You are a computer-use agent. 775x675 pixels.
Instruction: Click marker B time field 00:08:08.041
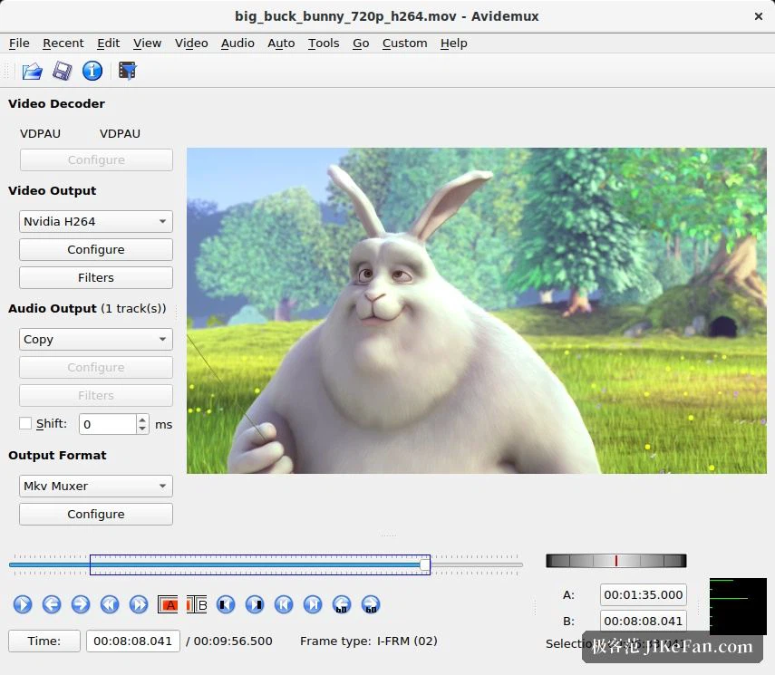point(643,621)
